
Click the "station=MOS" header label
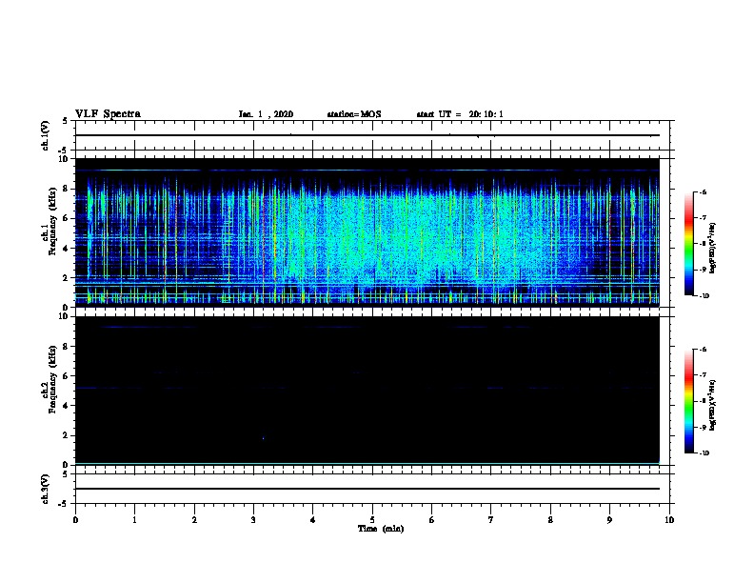coord(354,114)
